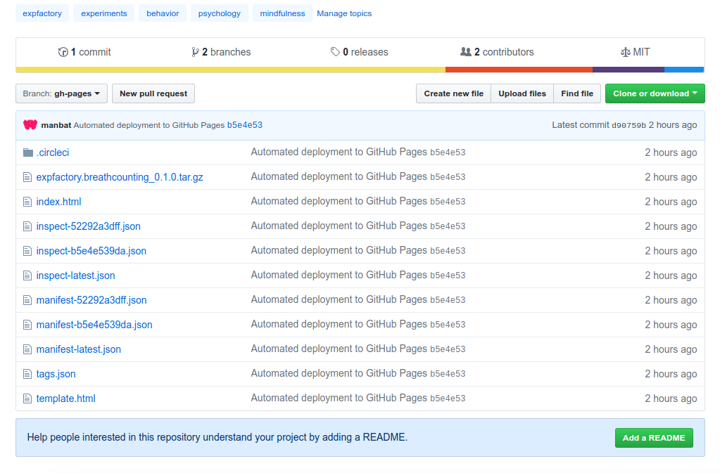View the 0 releases tab
Screen dimensions: 720x473
click(x=360, y=52)
